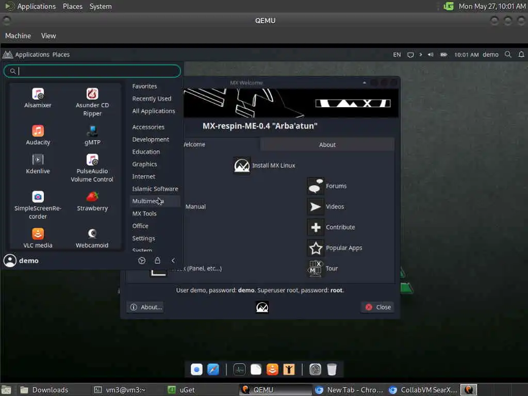Click the About... button

pos(145,307)
